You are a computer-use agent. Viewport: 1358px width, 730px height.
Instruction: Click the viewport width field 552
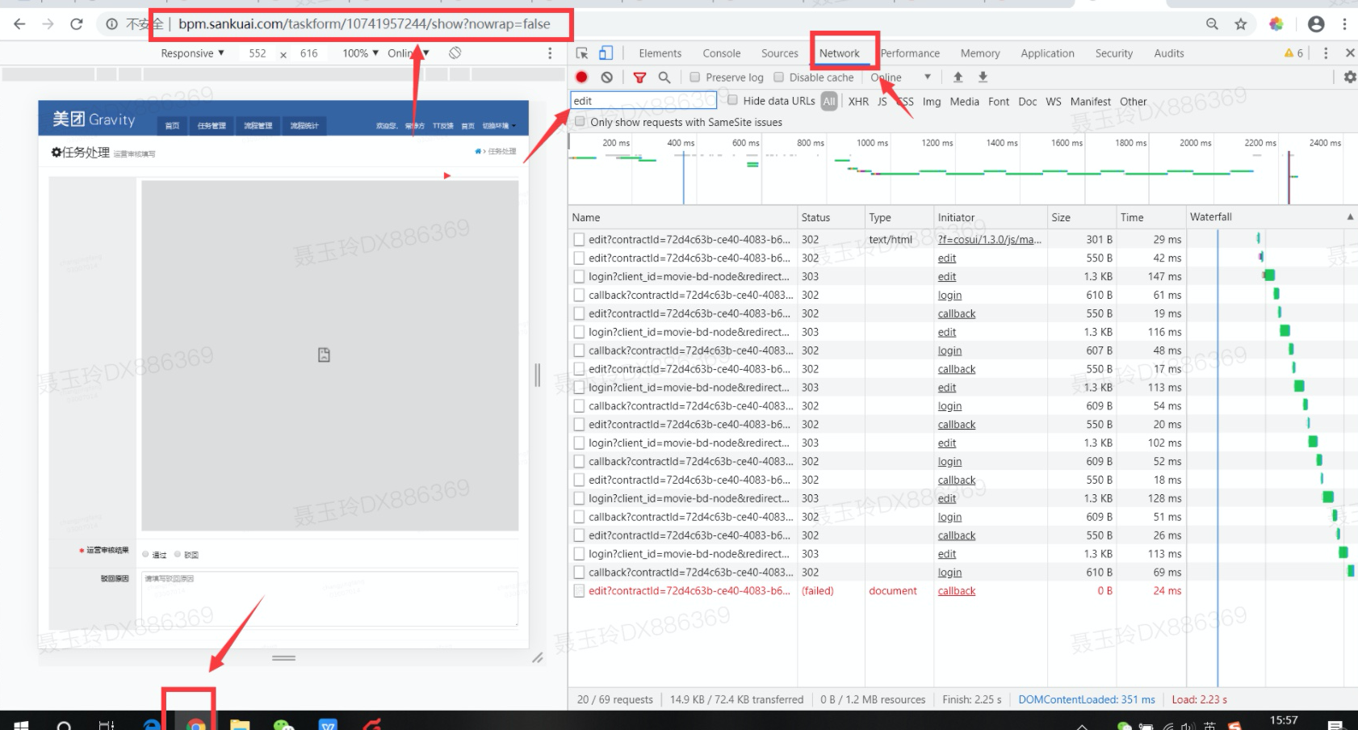pos(258,53)
